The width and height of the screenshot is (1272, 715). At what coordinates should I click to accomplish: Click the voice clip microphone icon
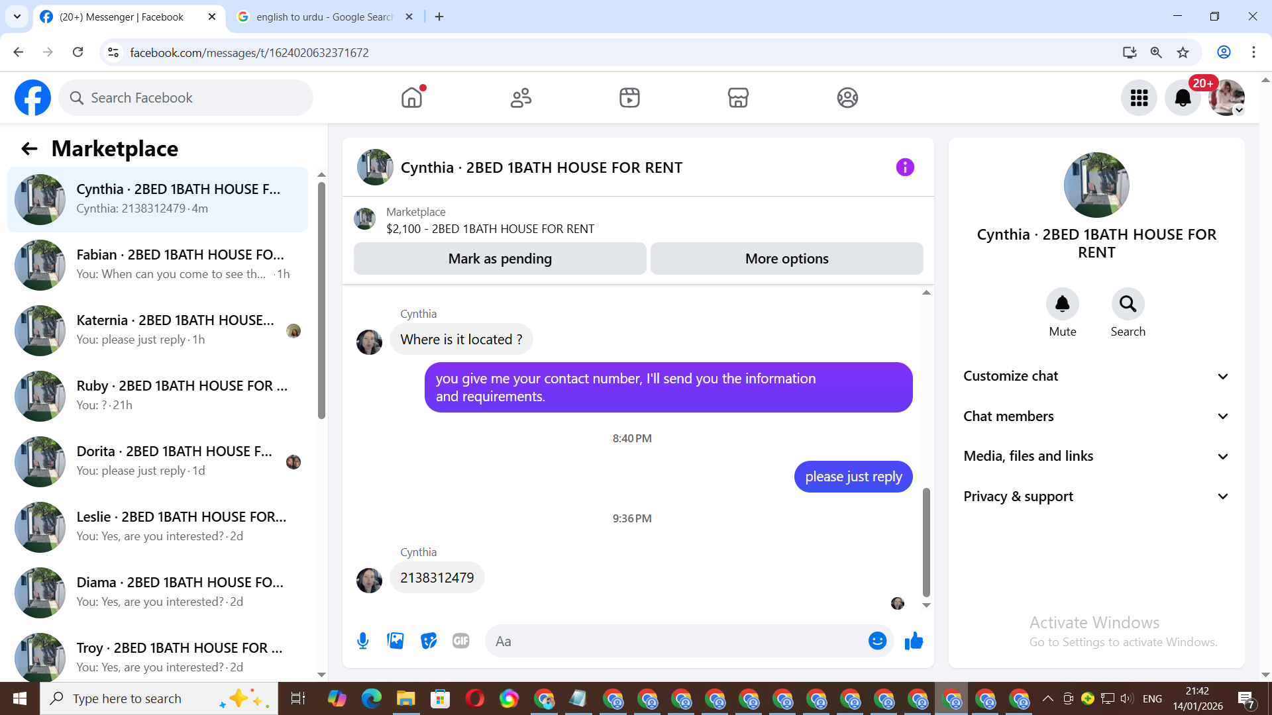coord(362,641)
